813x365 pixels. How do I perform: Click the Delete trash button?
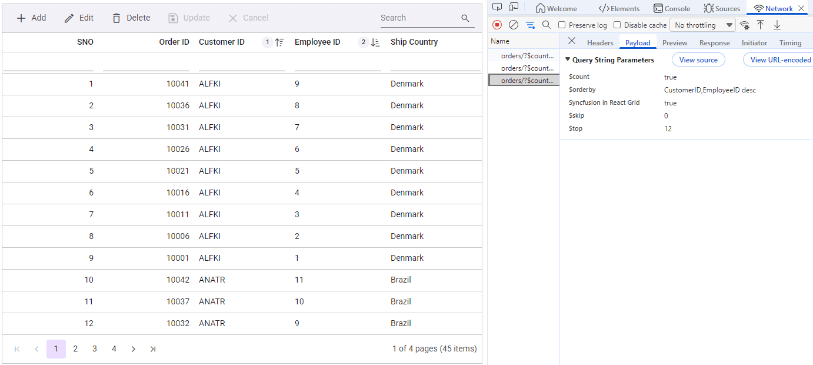click(x=131, y=18)
